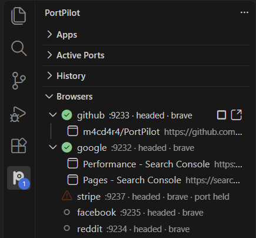Collapse the google browser tree node
Viewport: 256px width, 238px height.
pos(53,147)
